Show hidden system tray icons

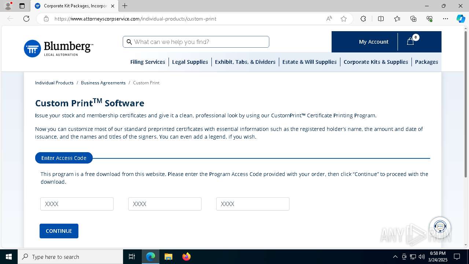point(395,257)
